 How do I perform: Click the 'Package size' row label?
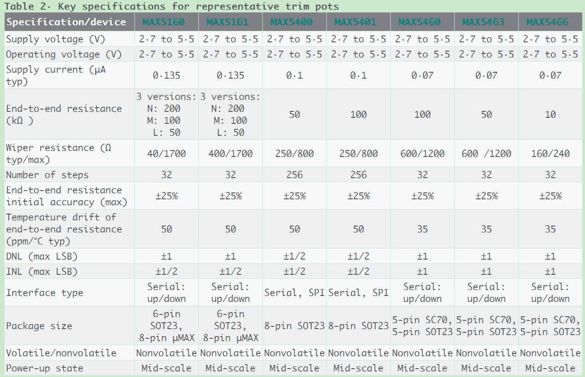(39, 326)
